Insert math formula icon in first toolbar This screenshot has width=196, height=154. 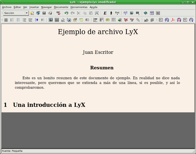pos(125,13)
